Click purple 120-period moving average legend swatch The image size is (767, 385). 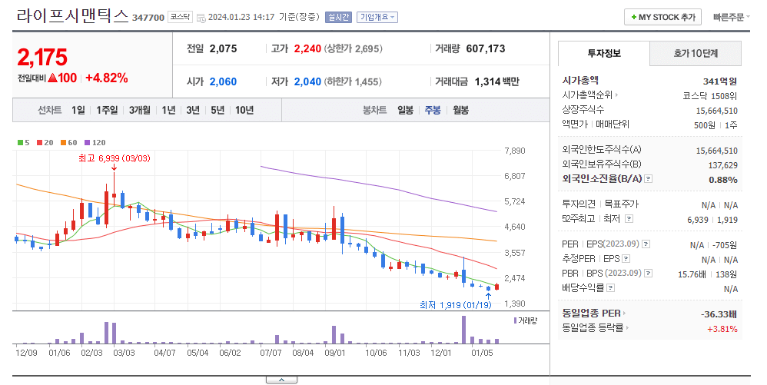coord(87,143)
